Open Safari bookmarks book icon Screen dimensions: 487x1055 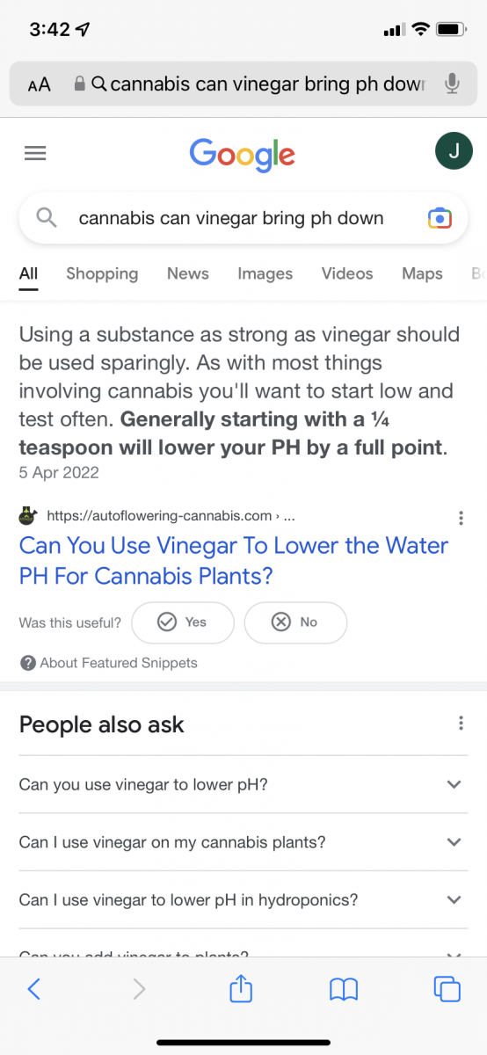(344, 990)
